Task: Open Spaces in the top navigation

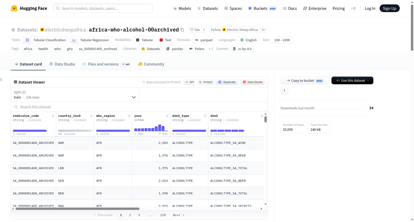Action: click(x=233, y=8)
